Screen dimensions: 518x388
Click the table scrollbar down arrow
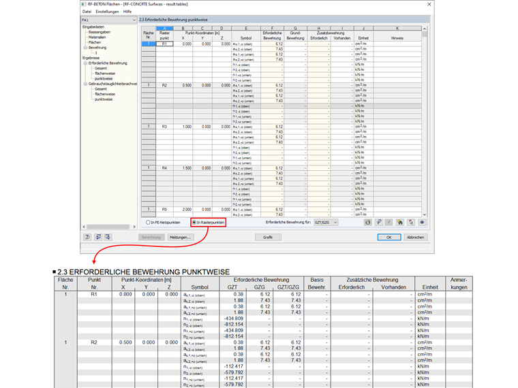click(x=425, y=214)
